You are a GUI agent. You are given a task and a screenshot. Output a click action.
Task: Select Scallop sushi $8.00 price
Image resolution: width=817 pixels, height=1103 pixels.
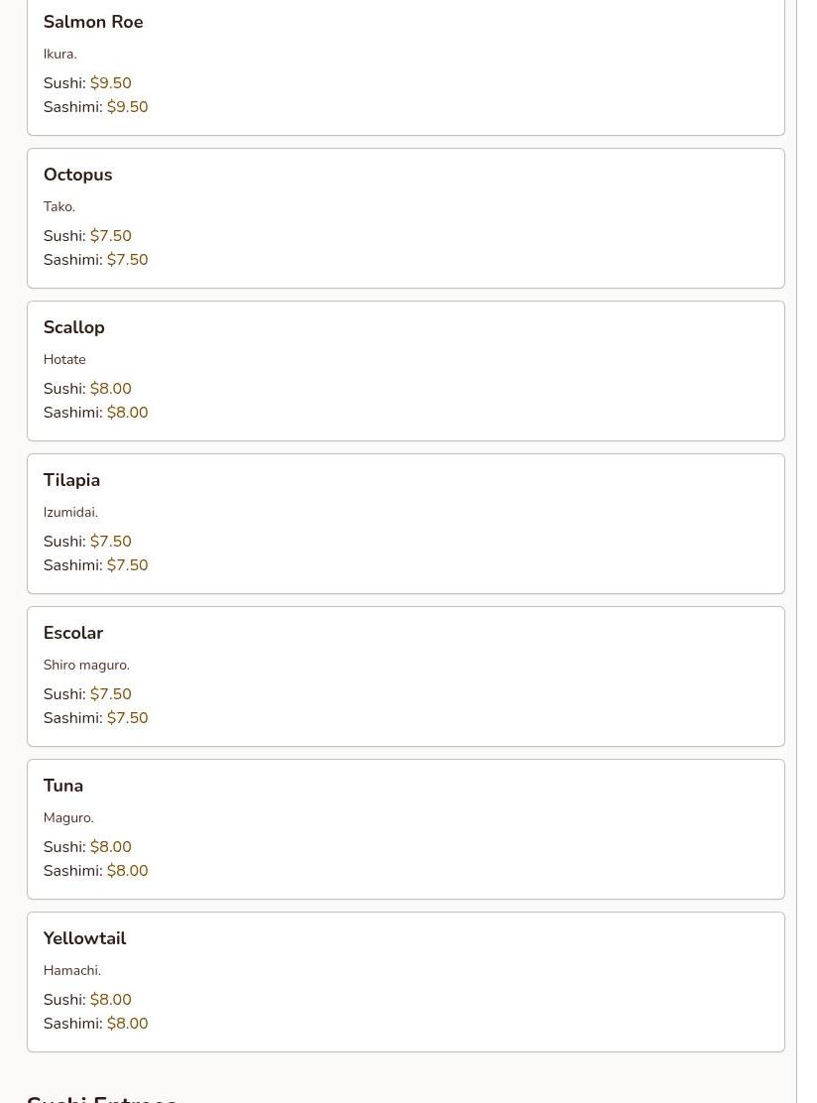110,388
